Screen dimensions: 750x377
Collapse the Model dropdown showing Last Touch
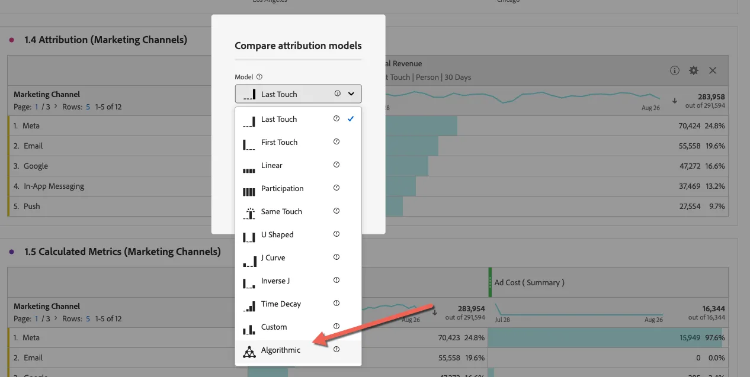point(351,94)
